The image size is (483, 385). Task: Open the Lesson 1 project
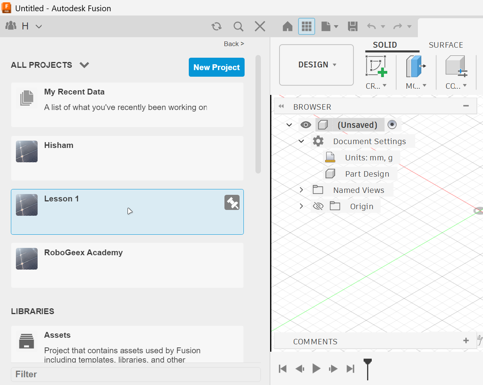[x=127, y=212]
